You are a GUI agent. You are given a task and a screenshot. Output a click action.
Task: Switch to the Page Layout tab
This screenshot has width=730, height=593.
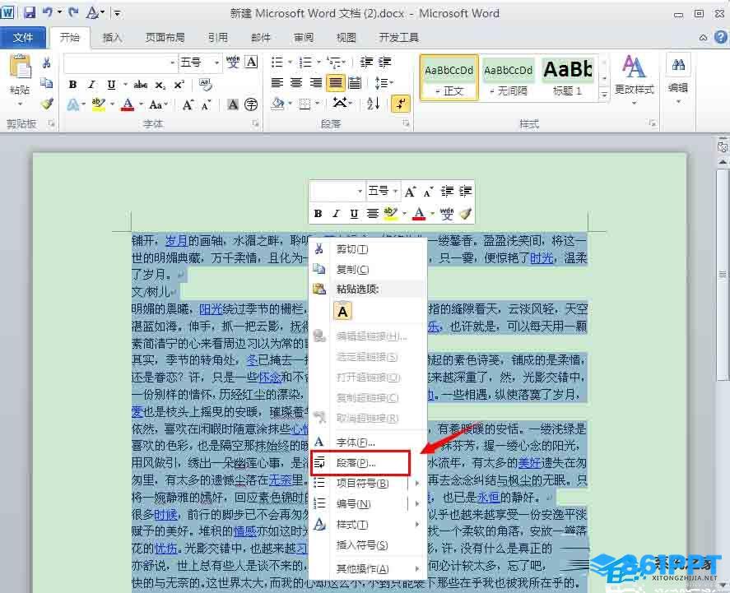pyautogui.click(x=165, y=38)
